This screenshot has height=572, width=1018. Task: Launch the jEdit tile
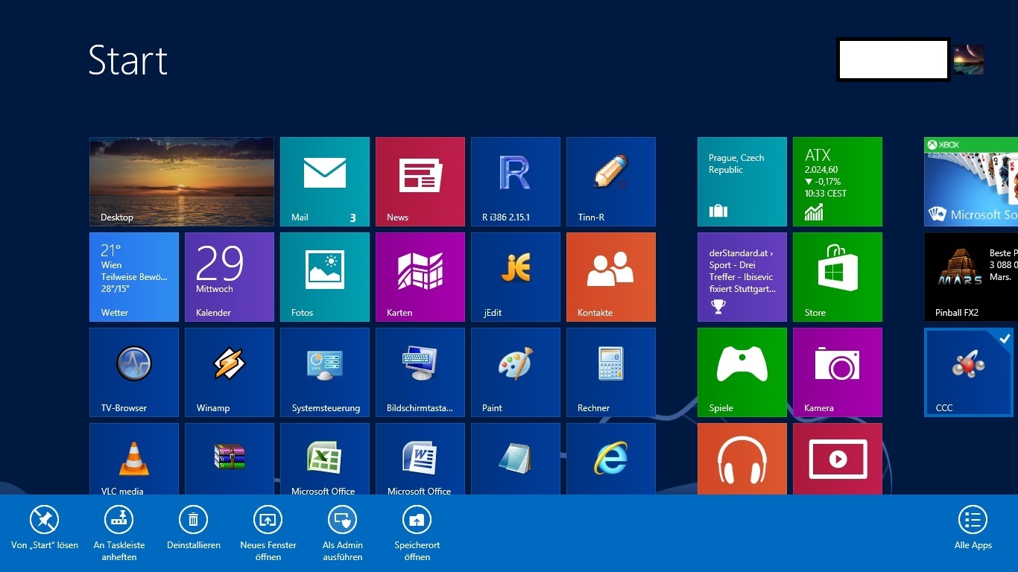(516, 277)
